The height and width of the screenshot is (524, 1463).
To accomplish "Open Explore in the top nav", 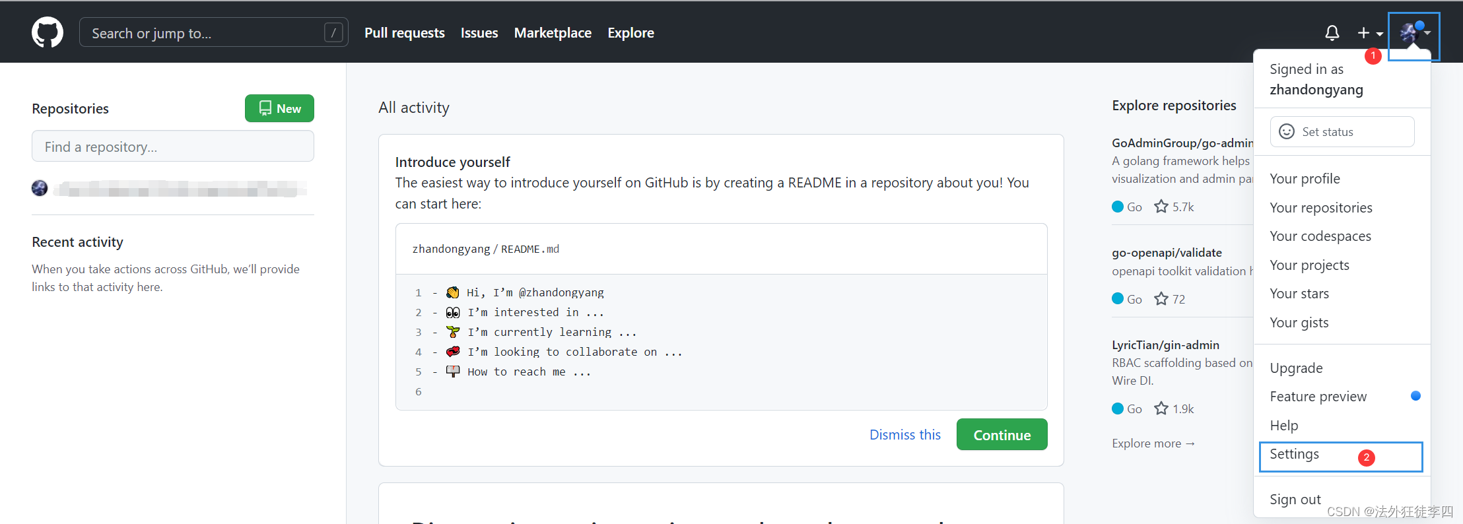I will click(x=630, y=32).
